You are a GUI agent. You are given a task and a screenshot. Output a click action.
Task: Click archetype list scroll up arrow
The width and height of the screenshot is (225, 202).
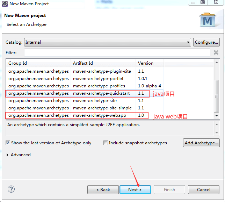pyautogui.click(x=217, y=62)
